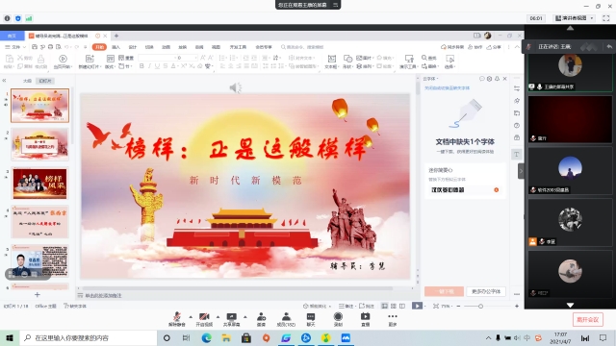
Task: Check network signal quality icon
Action: point(29,18)
